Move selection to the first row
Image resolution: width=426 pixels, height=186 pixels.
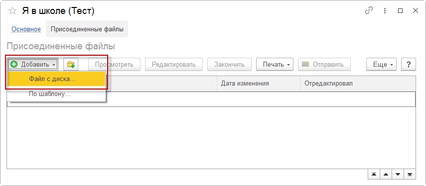click(x=374, y=175)
